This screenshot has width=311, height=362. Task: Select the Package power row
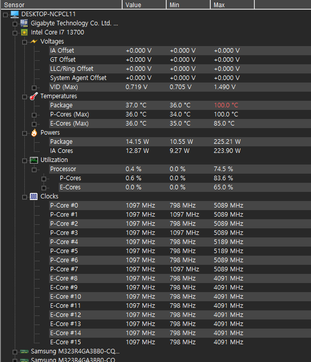pyautogui.click(x=180, y=142)
